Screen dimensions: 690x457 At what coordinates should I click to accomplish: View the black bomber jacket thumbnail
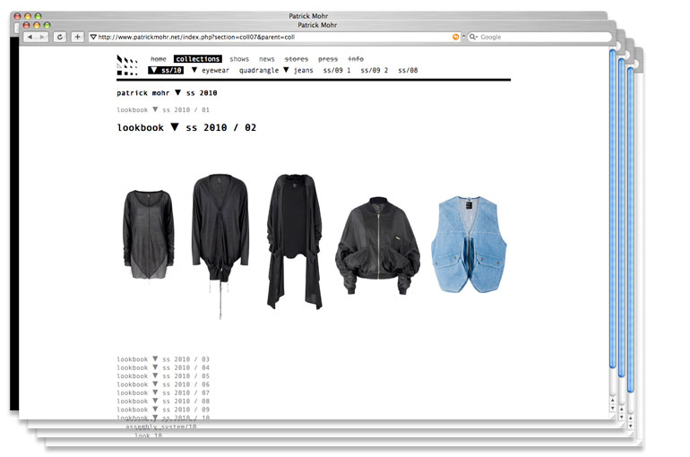tap(377, 246)
